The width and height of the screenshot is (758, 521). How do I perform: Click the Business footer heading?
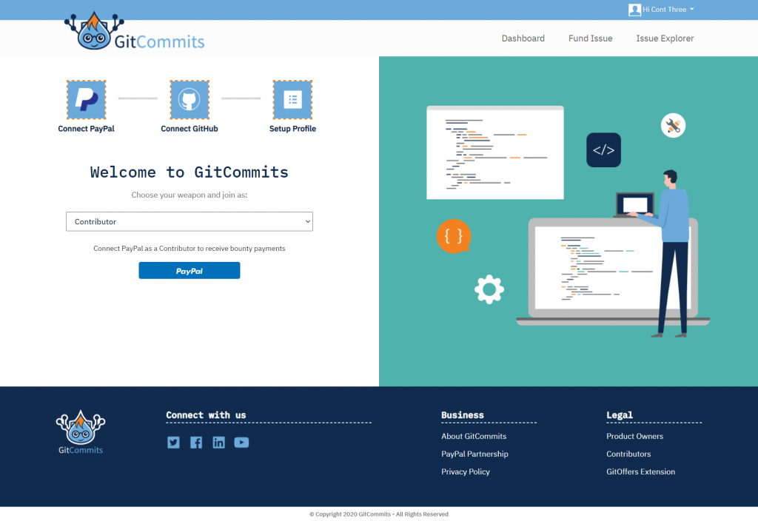point(462,415)
